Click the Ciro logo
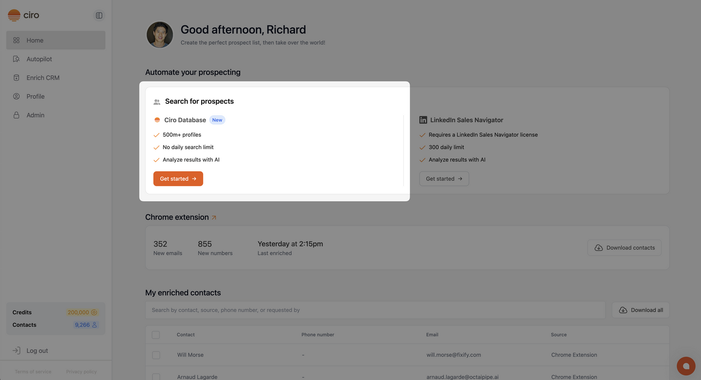 23,15
